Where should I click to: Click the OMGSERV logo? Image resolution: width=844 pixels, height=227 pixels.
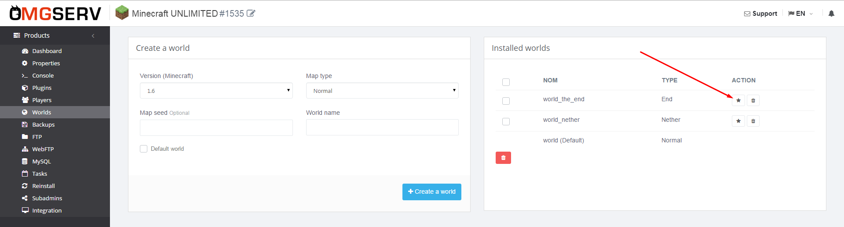tap(55, 13)
